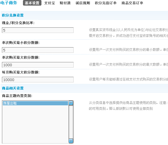Click the 商品主题内置类别 label
The width and height of the screenshot is (168, 145).
point(17,96)
